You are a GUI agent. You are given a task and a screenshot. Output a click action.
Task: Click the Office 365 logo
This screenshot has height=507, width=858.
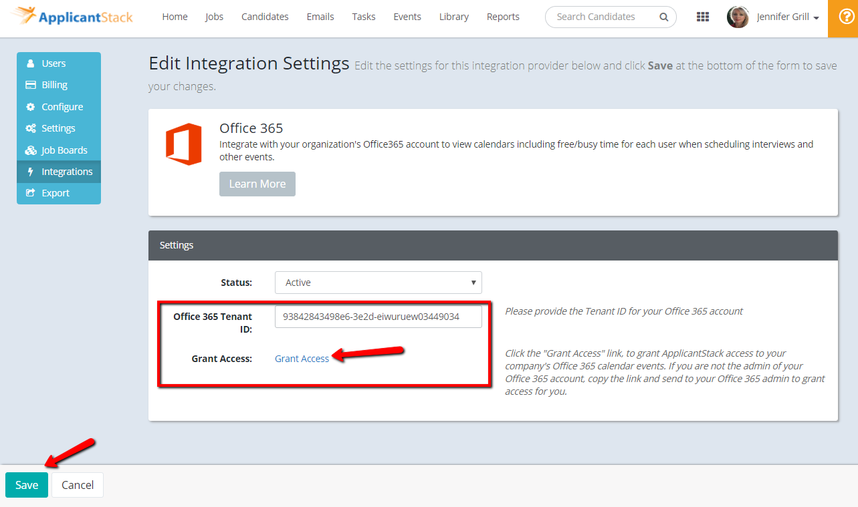184,144
